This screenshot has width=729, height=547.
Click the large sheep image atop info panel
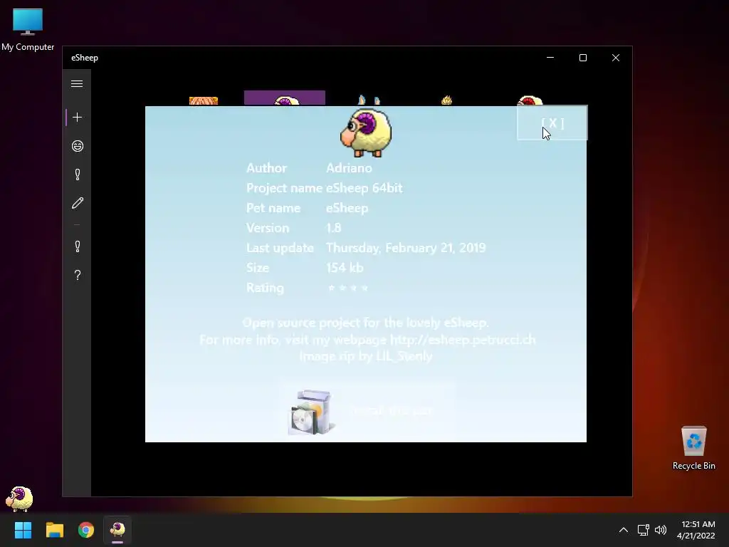pyautogui.click(x=366, y=133)
